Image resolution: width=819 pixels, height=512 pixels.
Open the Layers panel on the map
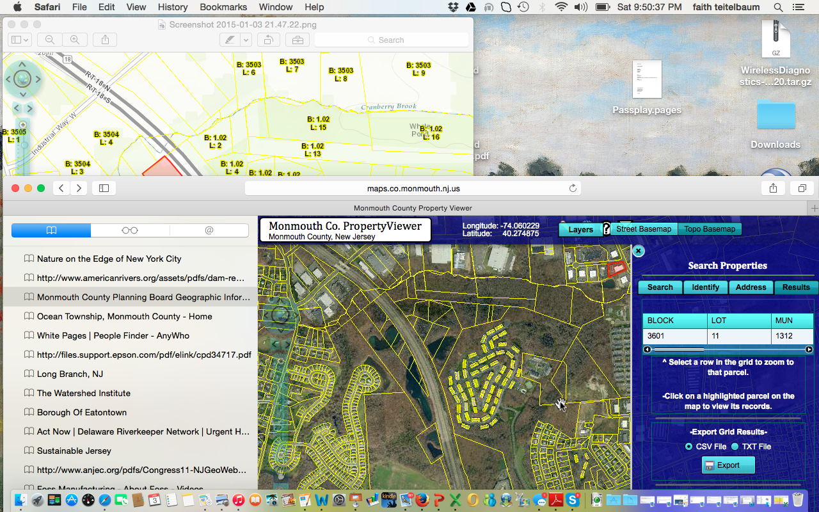[x=580, y=230]
